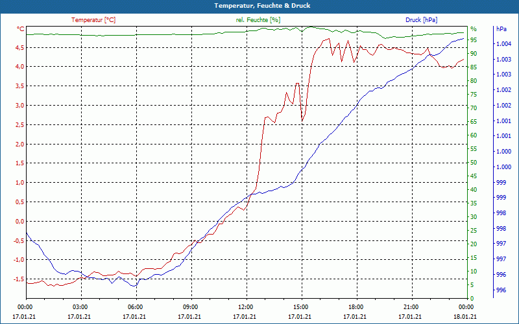Select the green 'rel. Feuchte [%]' legend label
The width and height of the screenshot is (519, 324).
tap(258, 20)
